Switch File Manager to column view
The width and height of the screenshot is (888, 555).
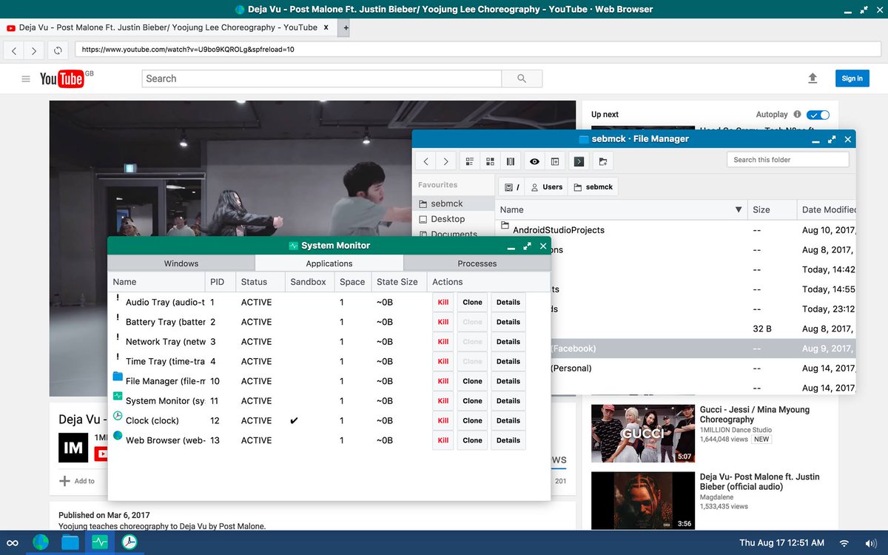click(x=510, y=161)
